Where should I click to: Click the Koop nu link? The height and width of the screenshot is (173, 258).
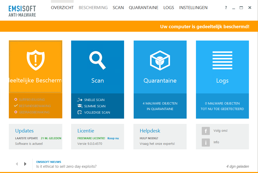coord(113,138)
